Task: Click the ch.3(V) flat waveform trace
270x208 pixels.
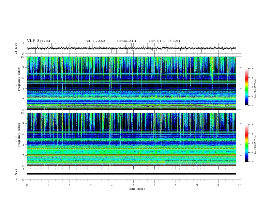Action: pos(131,174)
